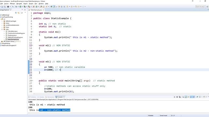Viewport: 209px width, 117px height.
Task: Click the External Tools run icon
Action: pos(29,6)
